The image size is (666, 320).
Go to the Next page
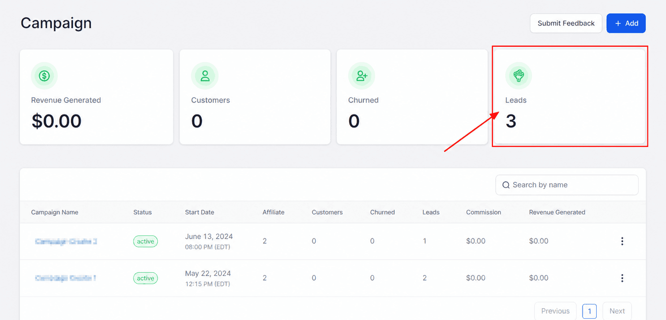click(617, 311)
